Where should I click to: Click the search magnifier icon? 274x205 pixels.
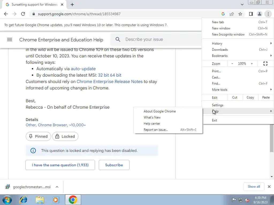click(118, 40)
